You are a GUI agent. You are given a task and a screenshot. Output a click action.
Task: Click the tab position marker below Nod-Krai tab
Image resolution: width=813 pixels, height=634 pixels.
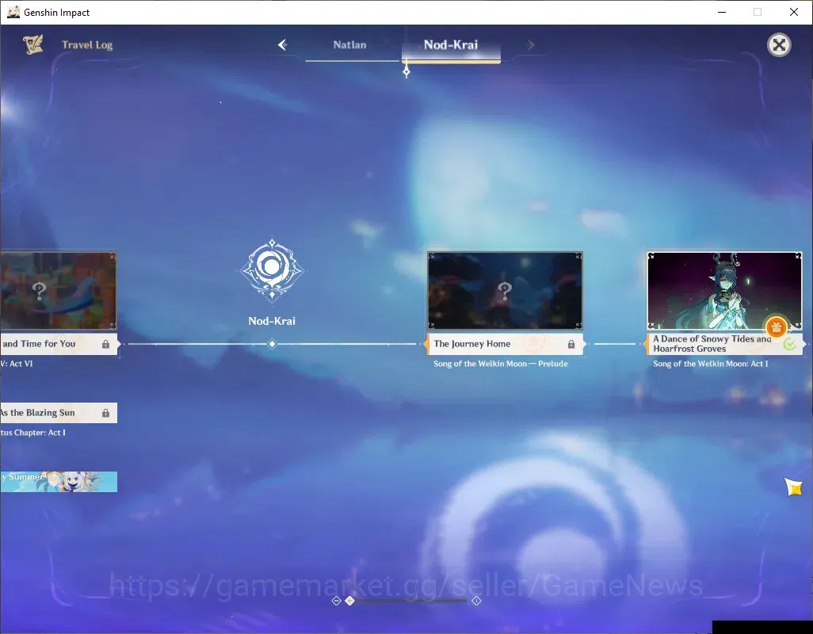coord(406,71)
